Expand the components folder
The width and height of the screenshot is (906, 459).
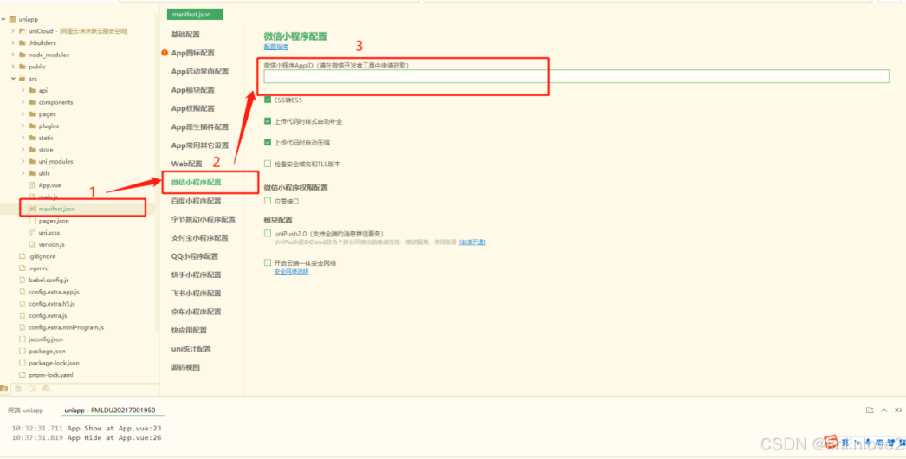point(23,101)
